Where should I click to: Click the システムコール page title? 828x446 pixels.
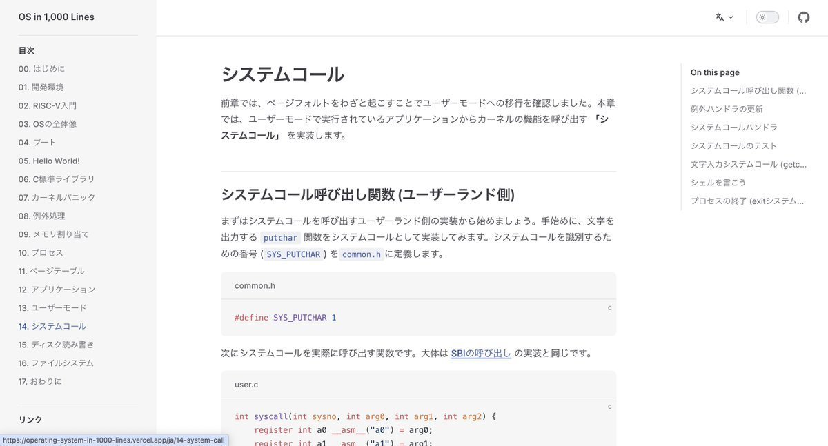282,74
